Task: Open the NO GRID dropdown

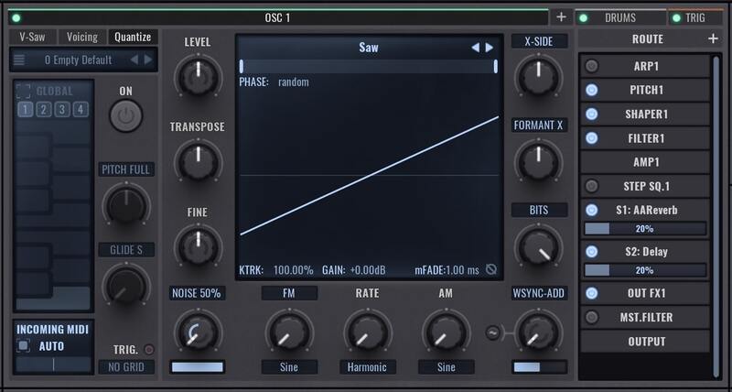Action: tap(126, 367)
